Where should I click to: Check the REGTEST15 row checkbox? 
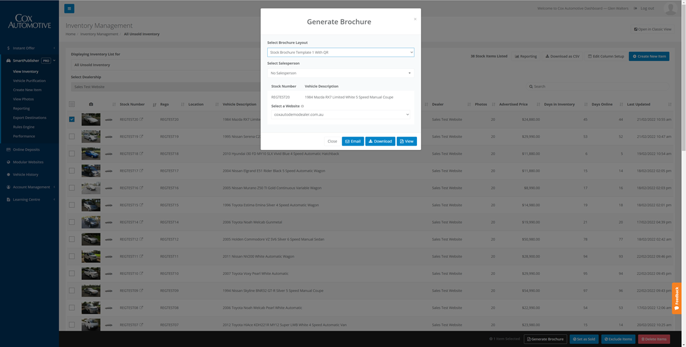(72, 205)
